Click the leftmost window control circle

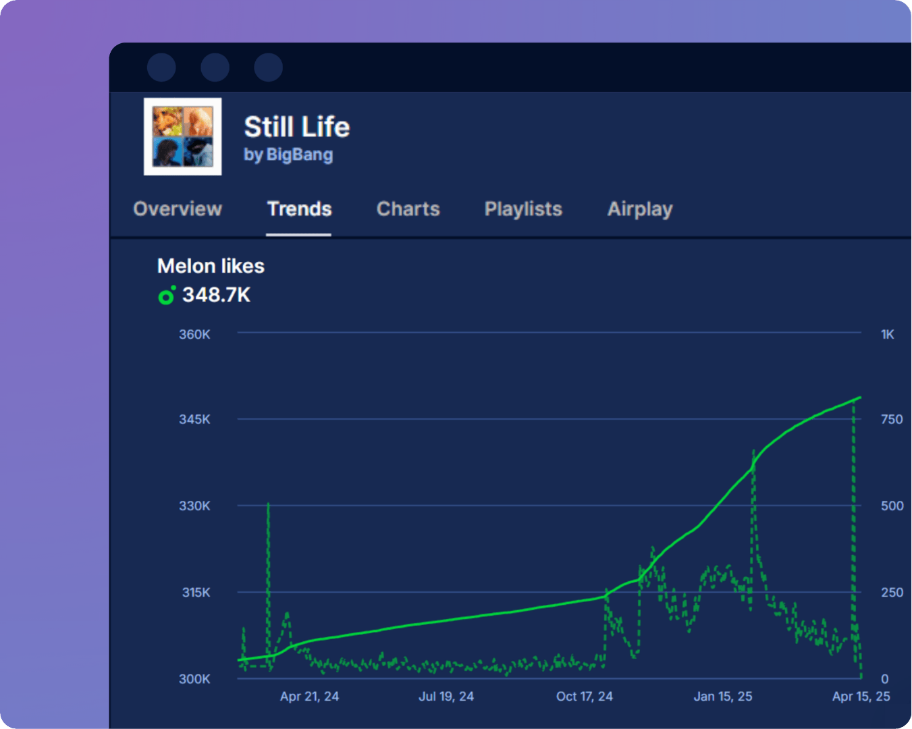pos(161,67)
